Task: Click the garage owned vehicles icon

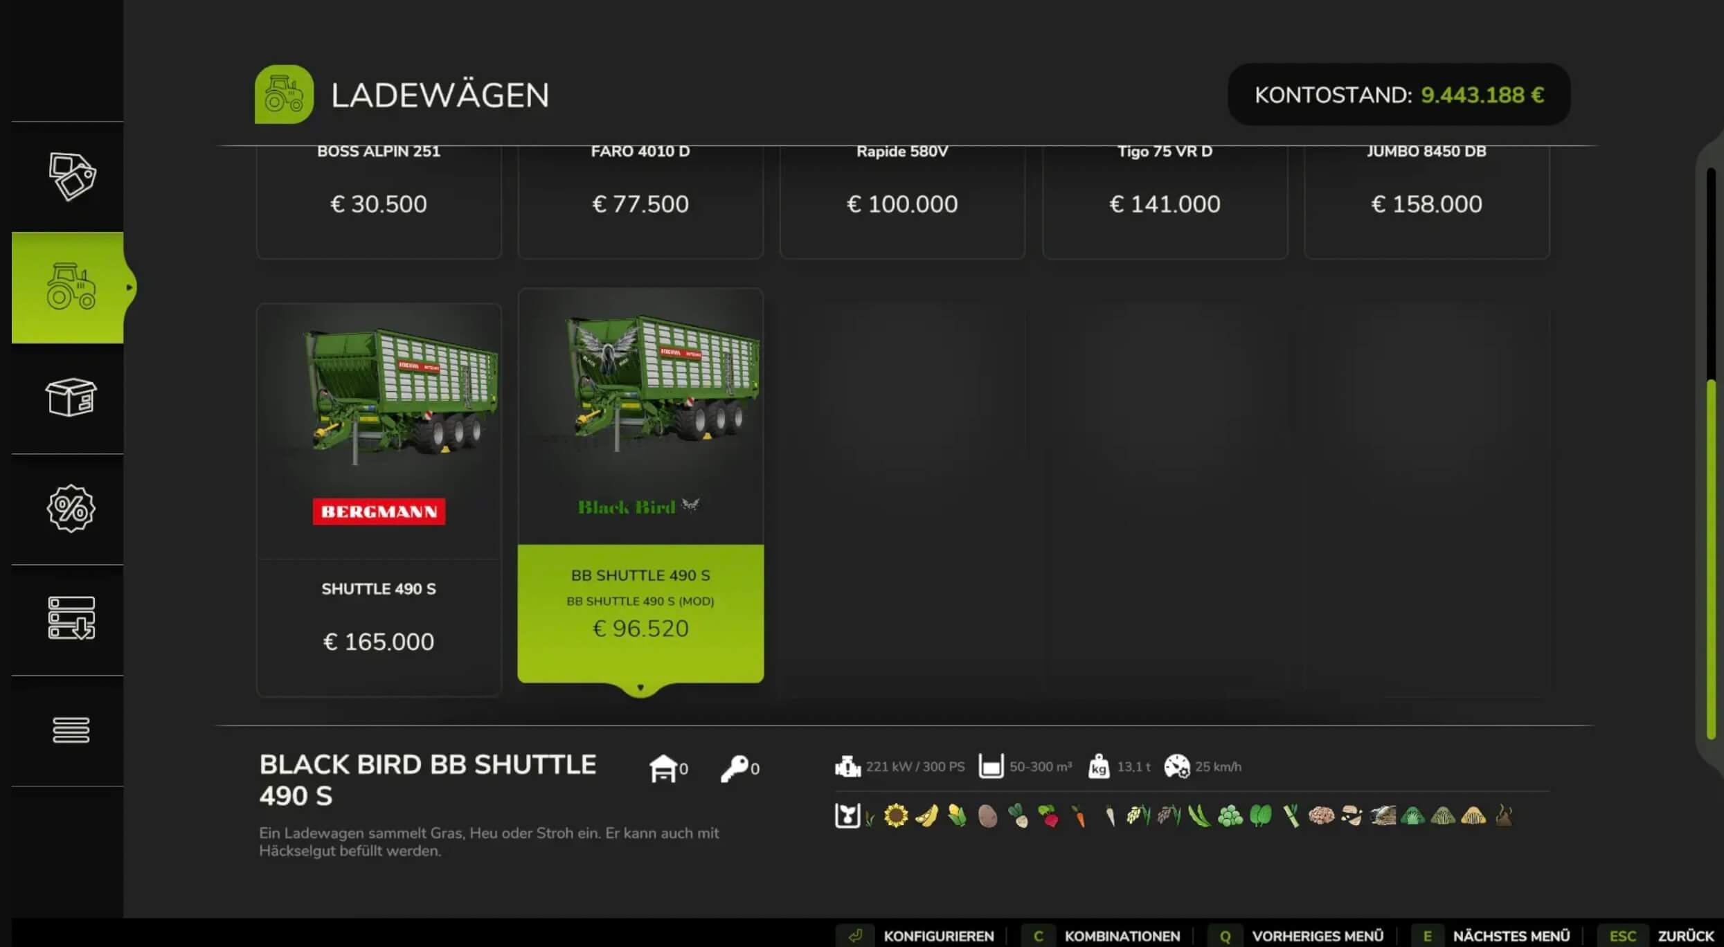Action: coord(663,768)
